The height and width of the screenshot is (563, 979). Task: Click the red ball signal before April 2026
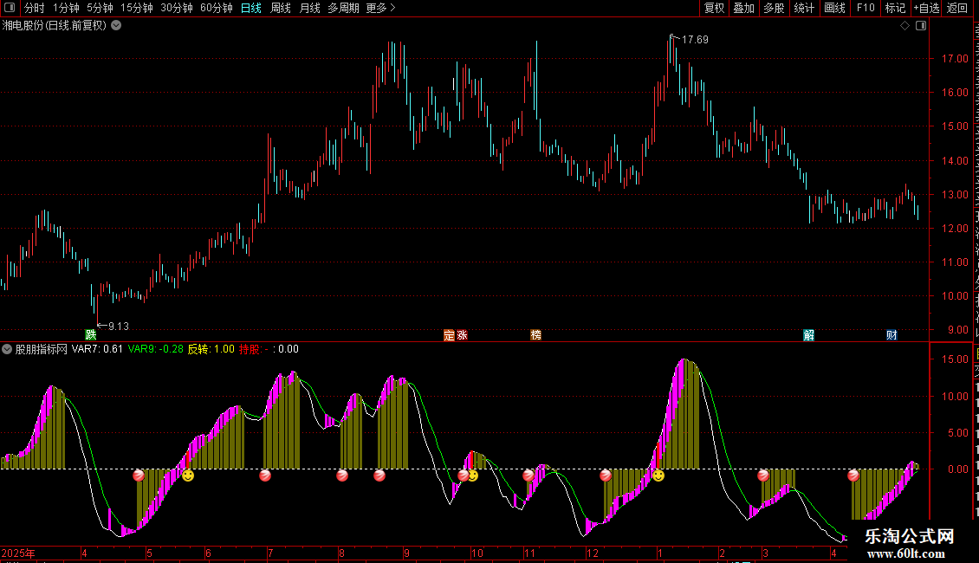point(853,476)
